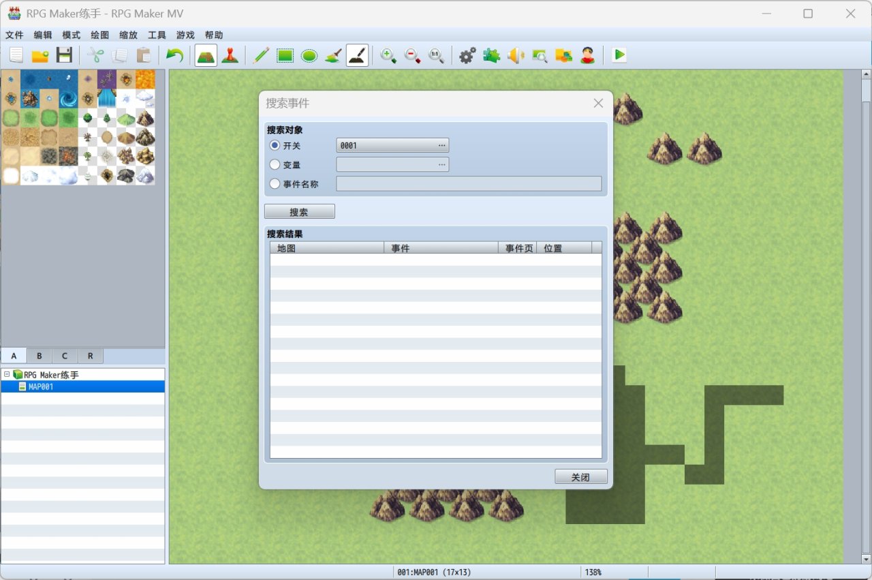Open the 绘图 menu
872x580 pixels.
(x=100, y=35)
